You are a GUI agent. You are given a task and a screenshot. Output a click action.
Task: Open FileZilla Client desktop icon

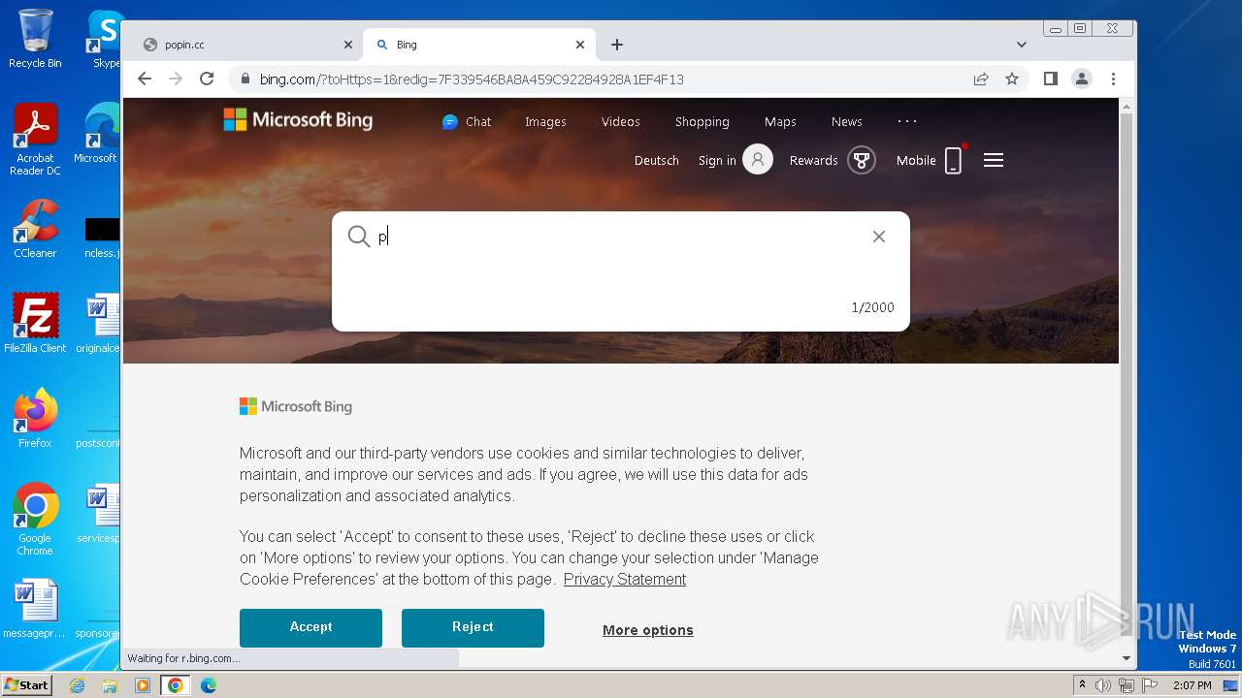pos(35,324)
